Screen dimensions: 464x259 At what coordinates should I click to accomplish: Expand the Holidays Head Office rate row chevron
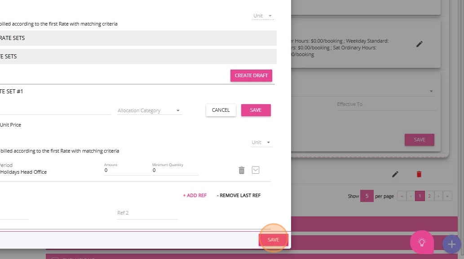click(256, 170)
